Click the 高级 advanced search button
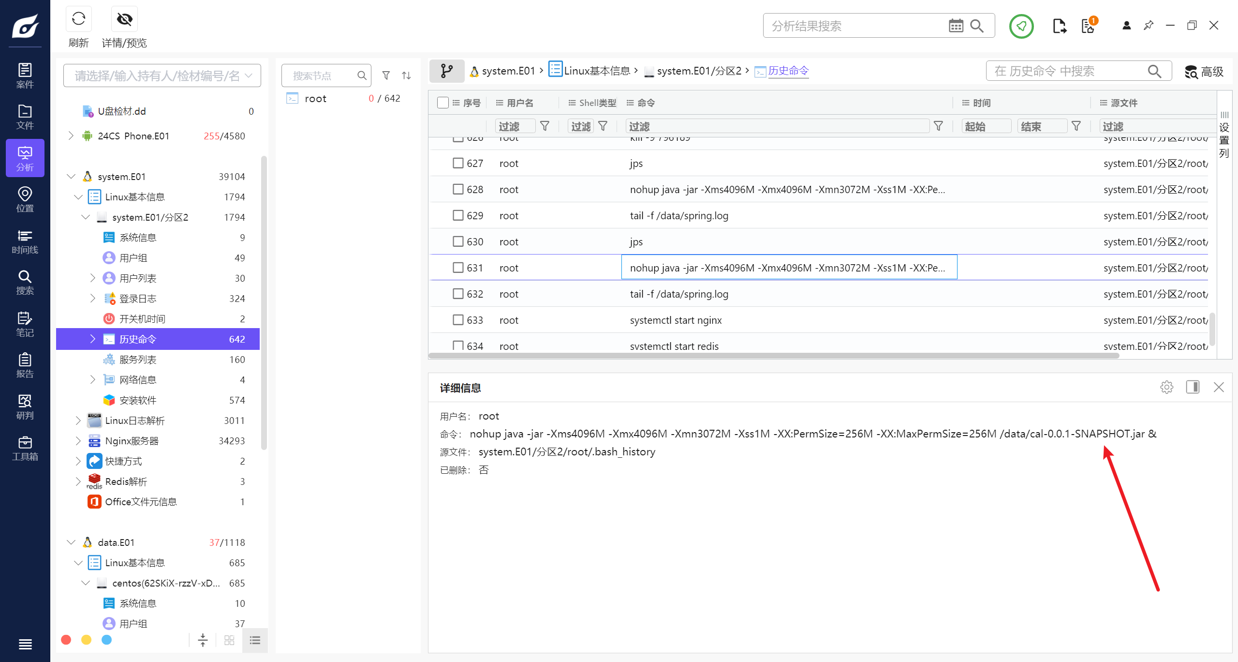Viewport: 1238px width, 662px height. [1204, 72]
